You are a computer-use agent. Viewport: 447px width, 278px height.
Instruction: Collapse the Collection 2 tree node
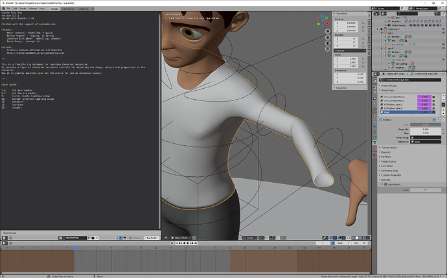pyautogui.click(x=378, y=29)
